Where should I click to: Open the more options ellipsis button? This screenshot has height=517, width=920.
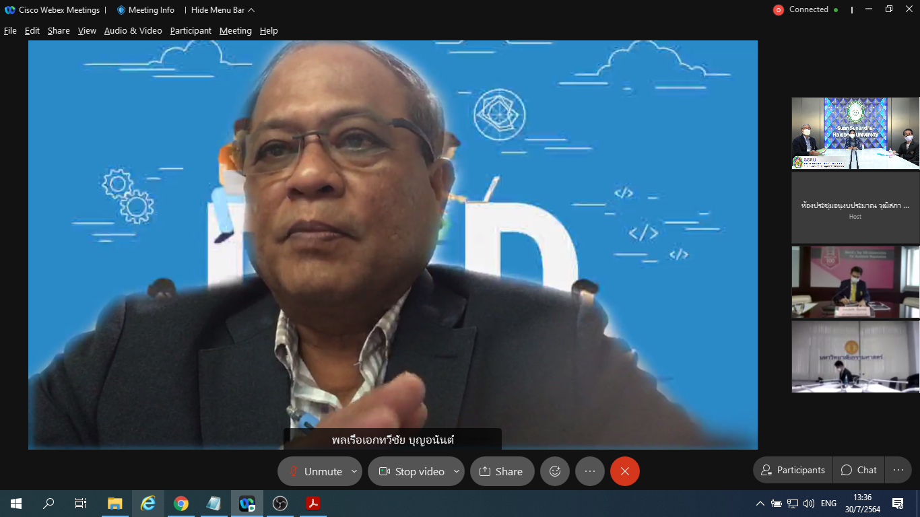590,471
